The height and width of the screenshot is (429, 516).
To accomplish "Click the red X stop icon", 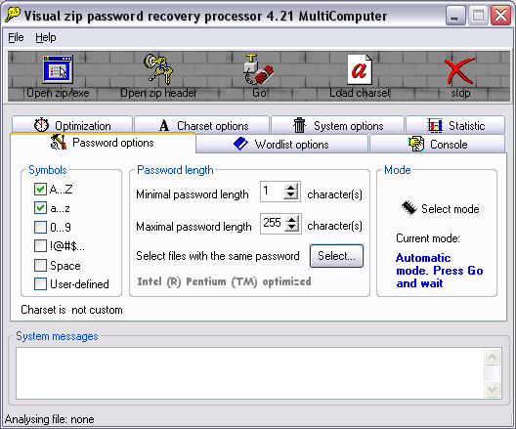I will (460, 70).
